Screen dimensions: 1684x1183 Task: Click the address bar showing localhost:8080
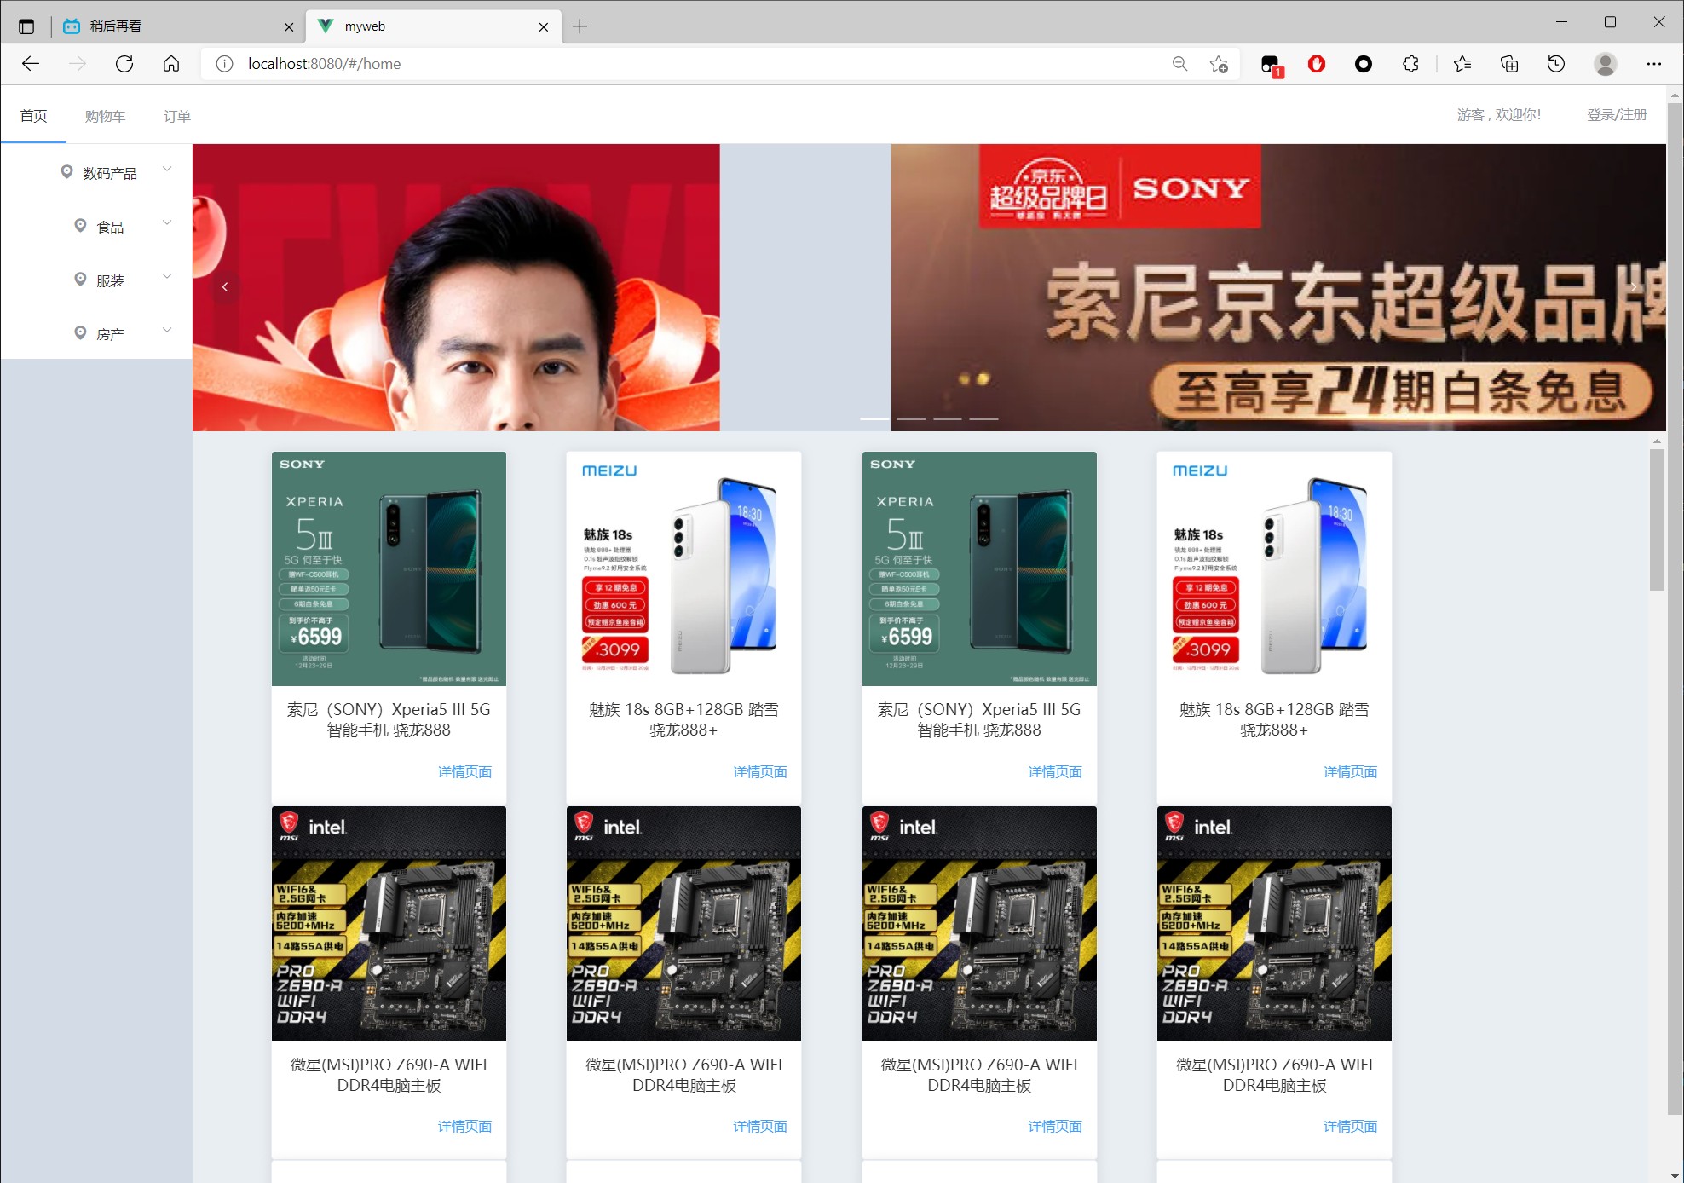[324, 63]
